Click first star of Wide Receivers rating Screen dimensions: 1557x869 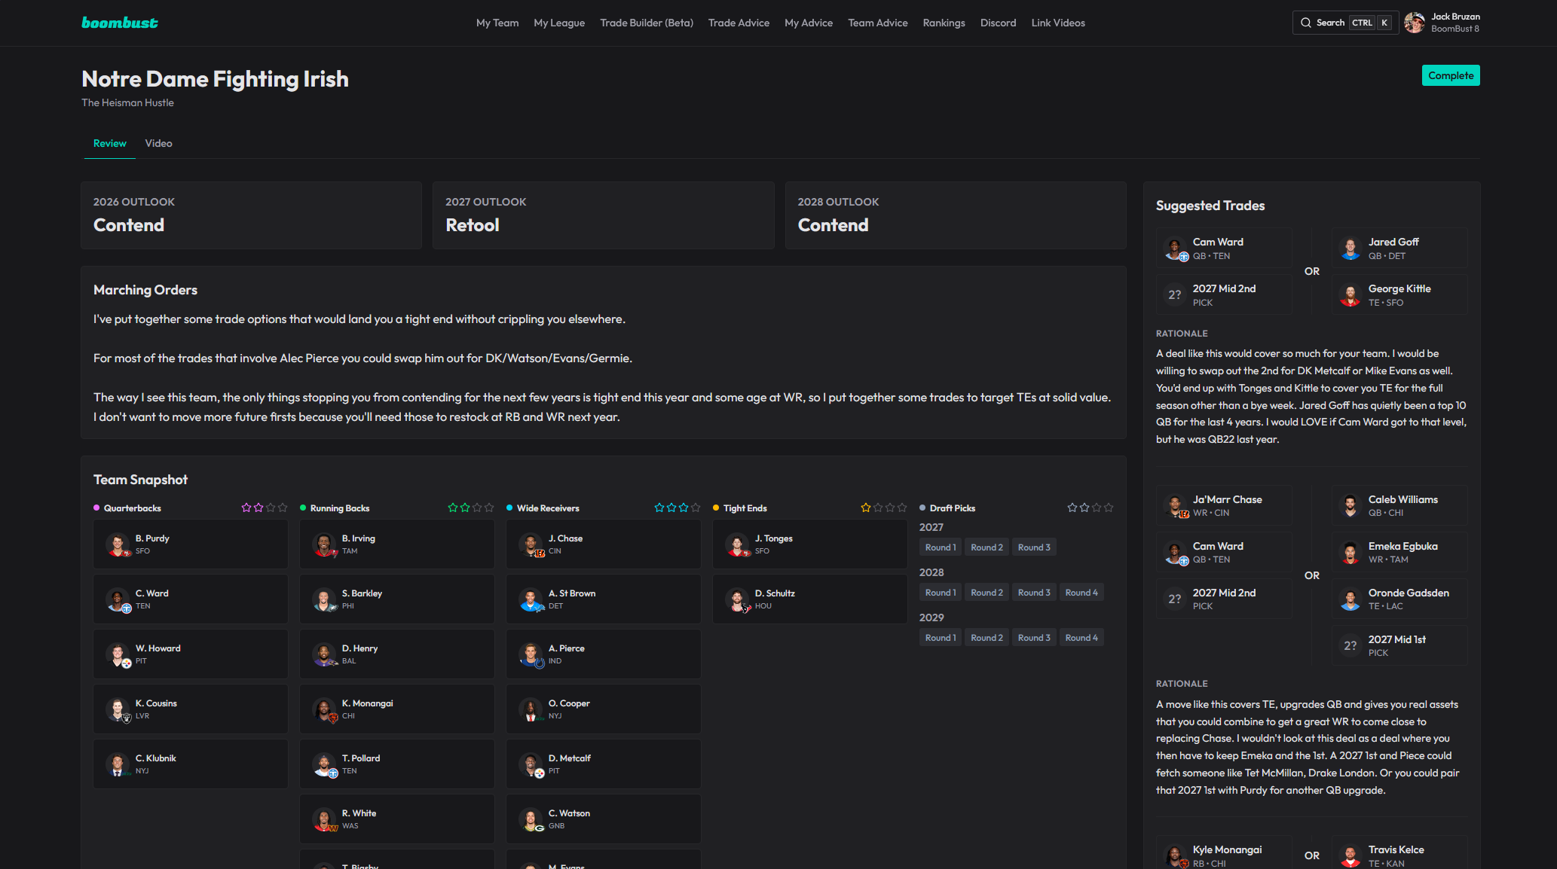click(659, 508)
